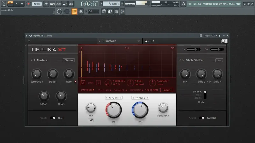Open the Piano roll view icon
Screen dimensions: 255x143
point(110,11)
